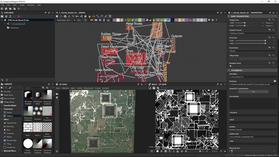
Task: Collapse the Generators library category
Action: click(x=2, y=109)
